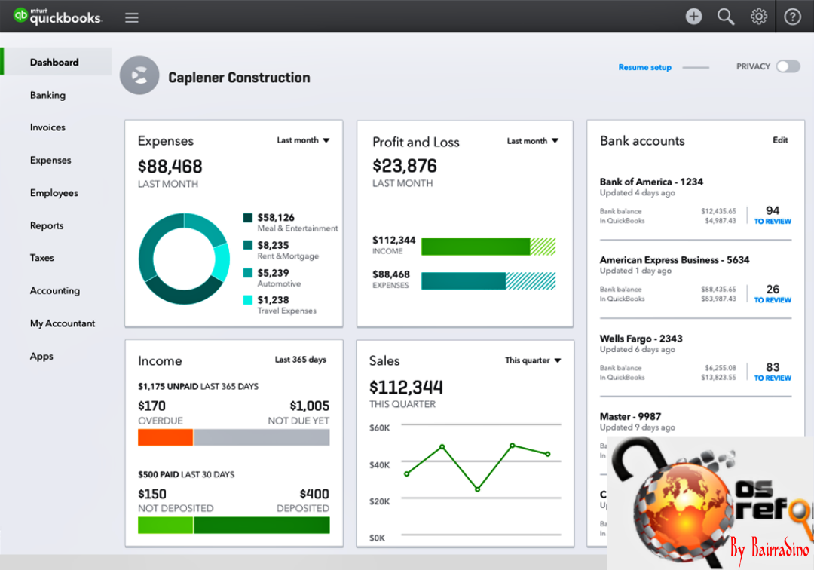Click the Resume setup link
814x570 pixels.
point(644,68)
